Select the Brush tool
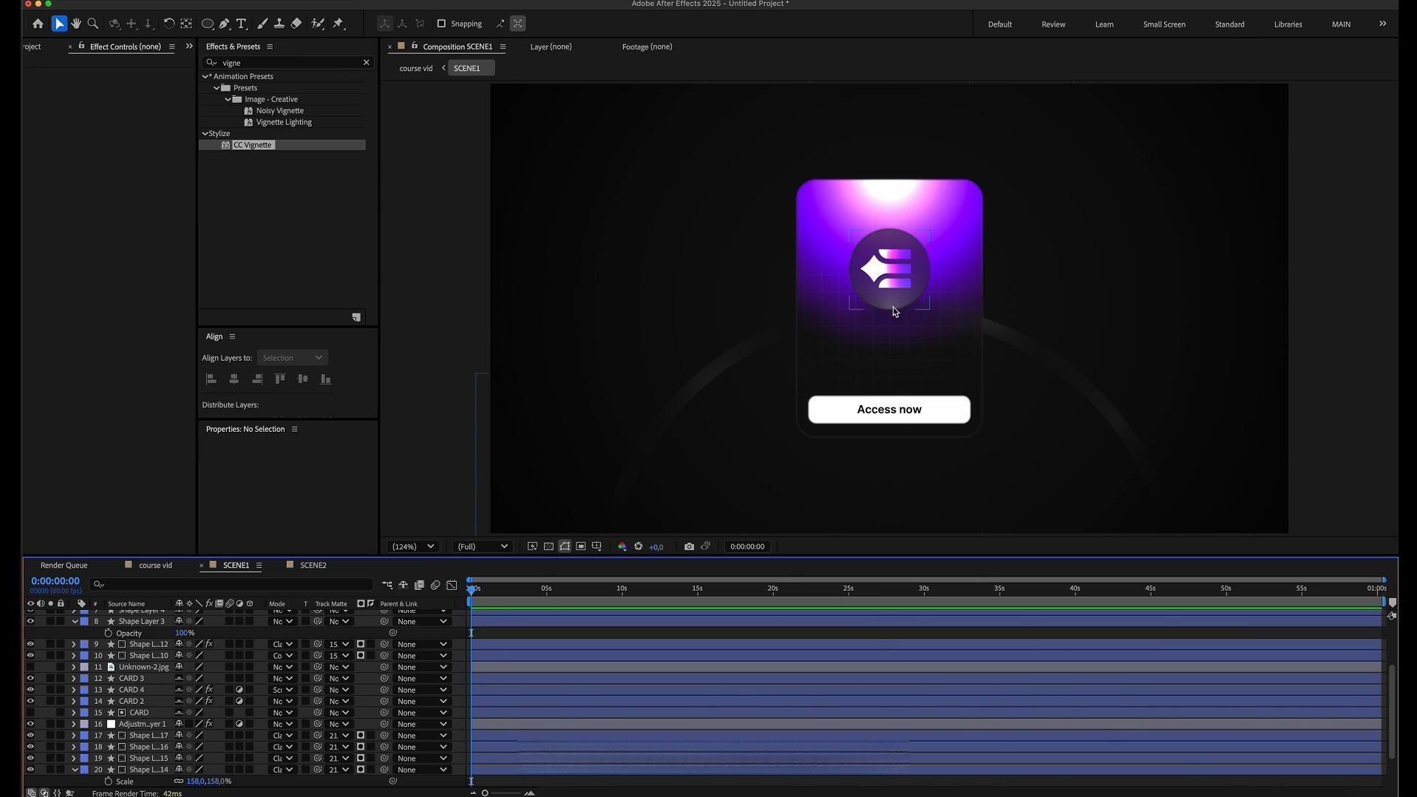Viewport: 1417px width, 797px height. [262, 24]
